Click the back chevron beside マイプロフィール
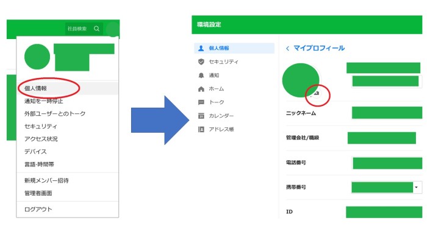This screenshot has height=240, width=427. coord(287,48)
